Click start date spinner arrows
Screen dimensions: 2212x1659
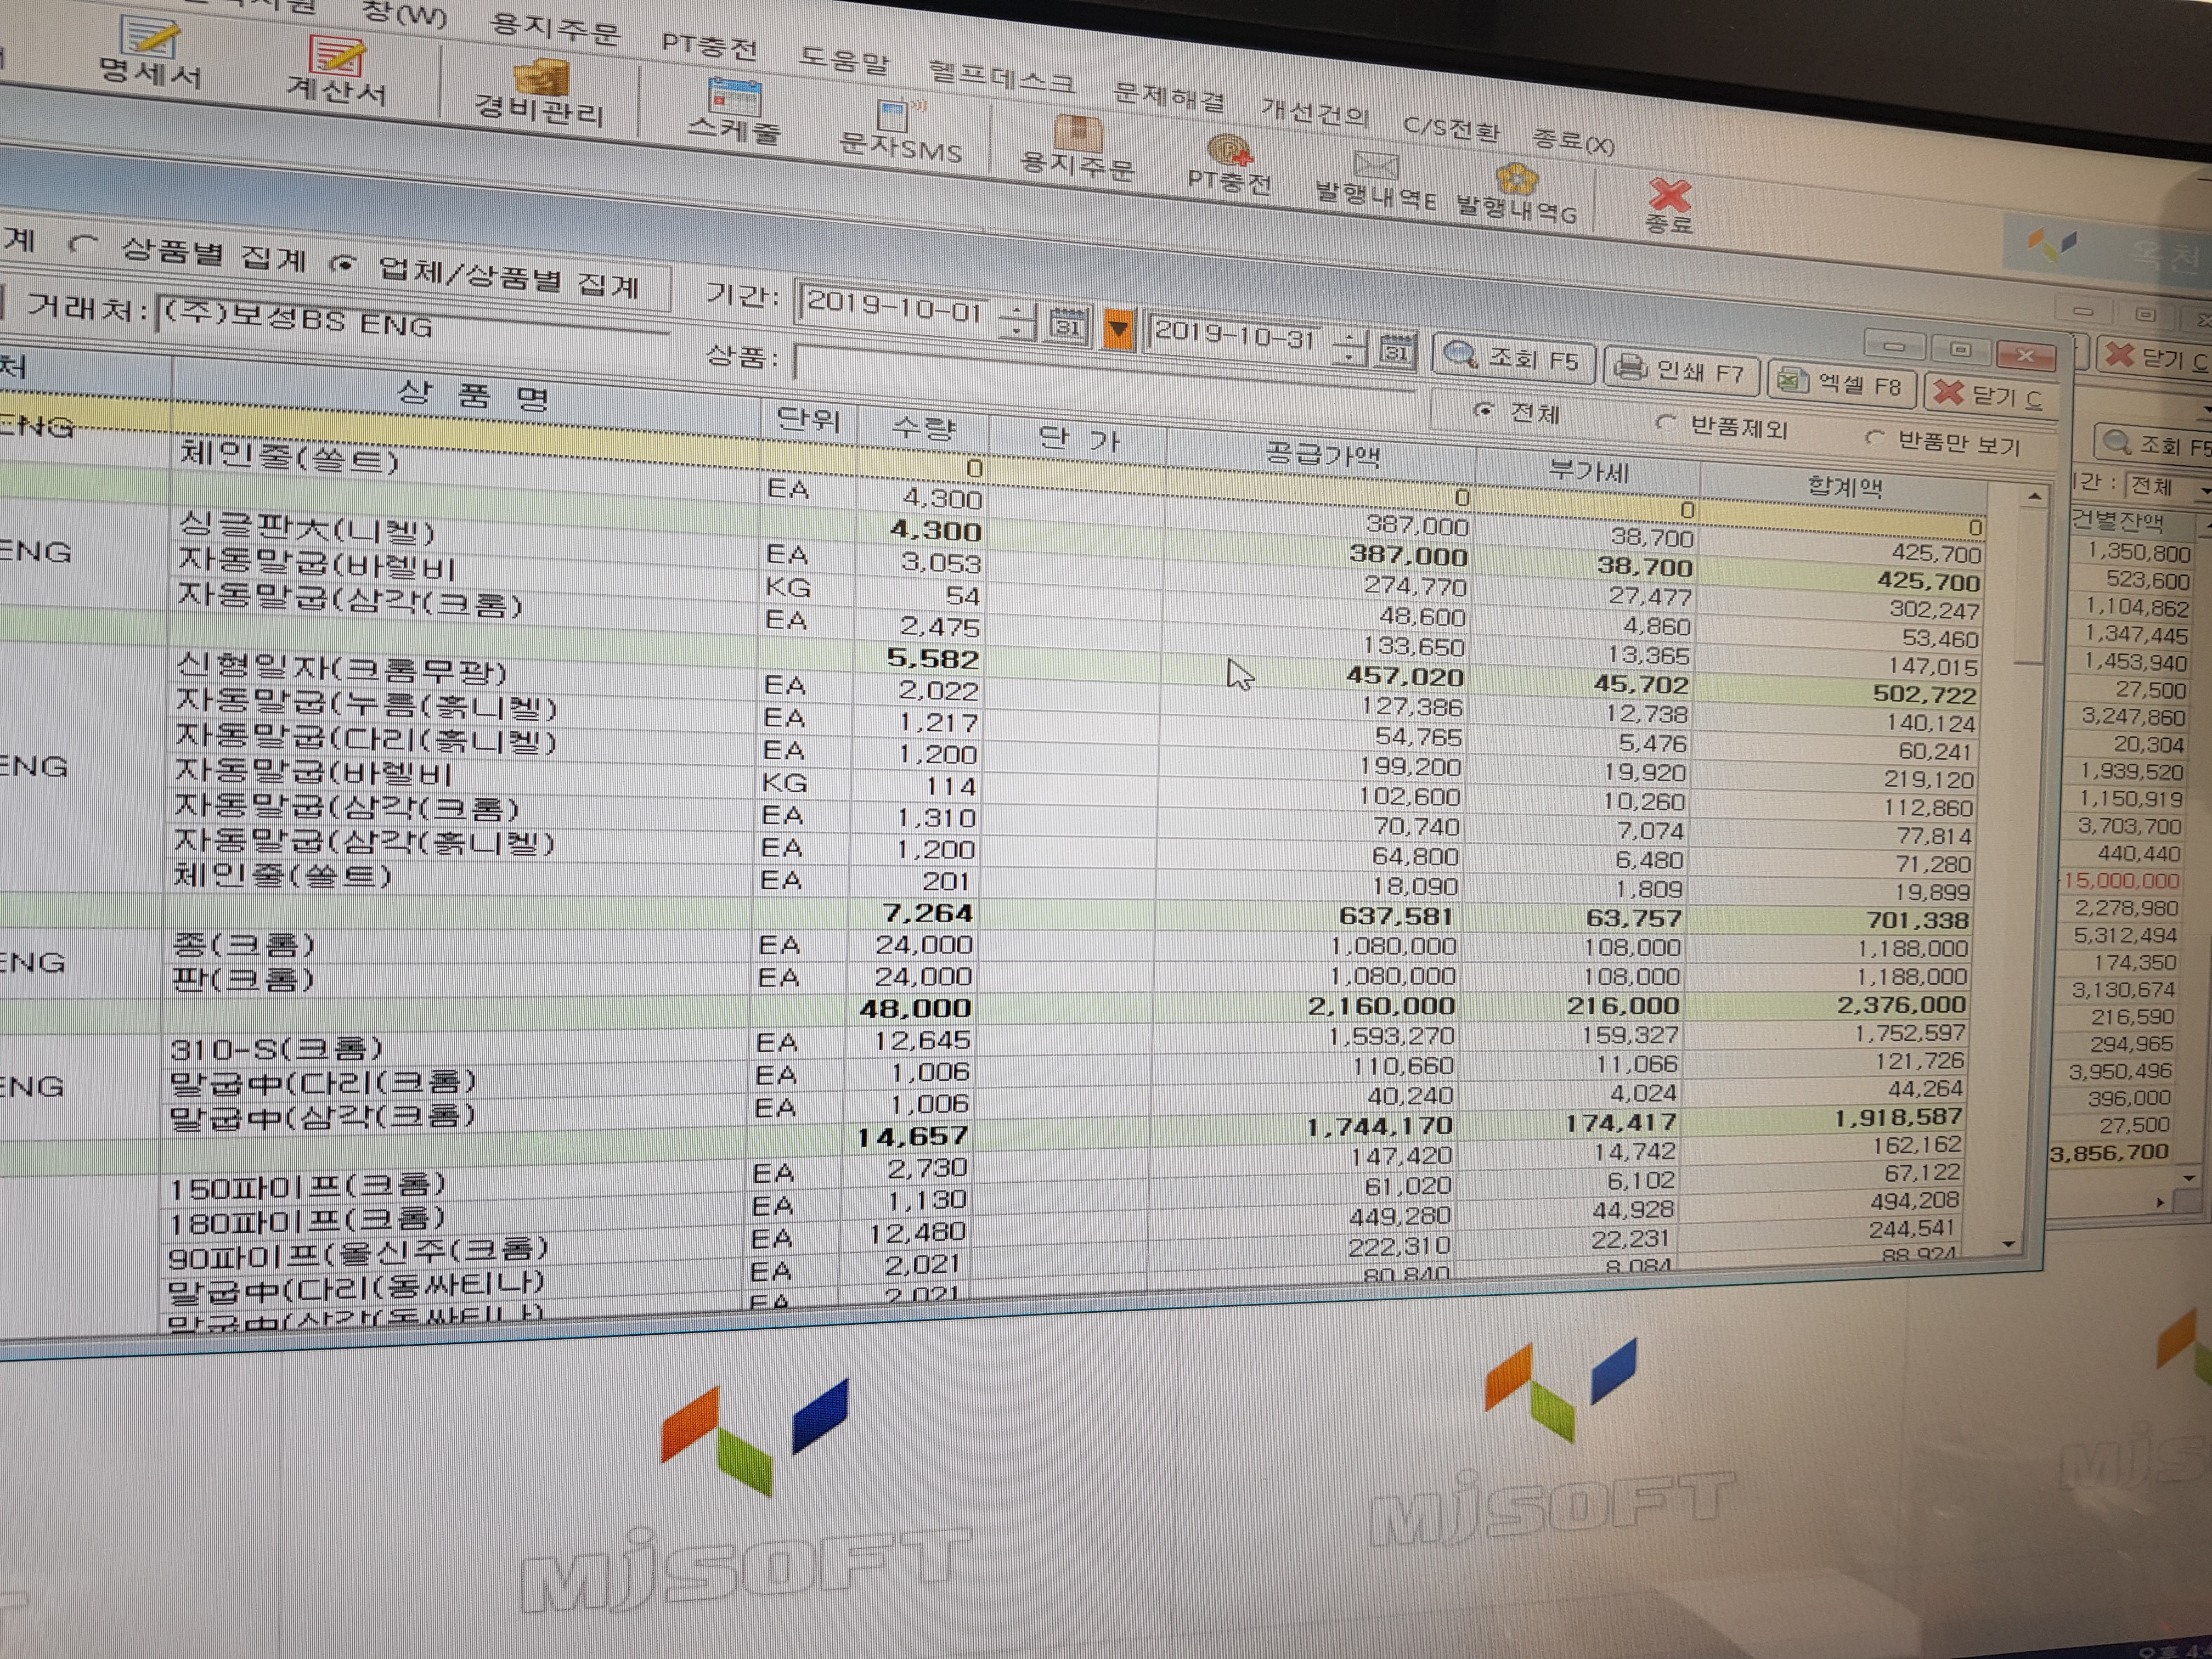point(1018,320)
